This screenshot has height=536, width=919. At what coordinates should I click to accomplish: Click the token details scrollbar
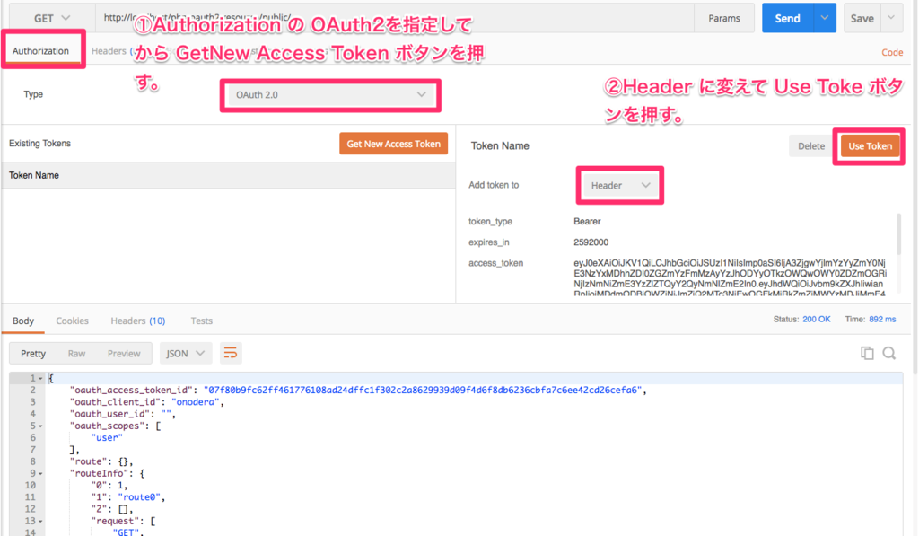898,234
